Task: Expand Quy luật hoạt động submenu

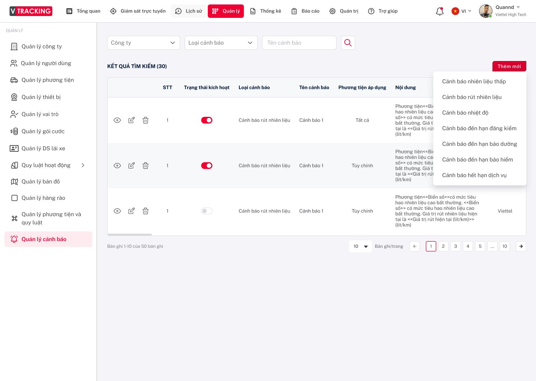Action: 83,165
